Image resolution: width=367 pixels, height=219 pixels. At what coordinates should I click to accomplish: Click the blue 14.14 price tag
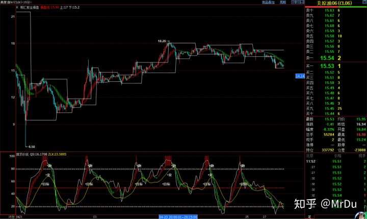point(300,76)
